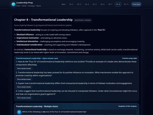
Task: Click 'Snapshot of the chapter.' label
Action: (127, 106)
